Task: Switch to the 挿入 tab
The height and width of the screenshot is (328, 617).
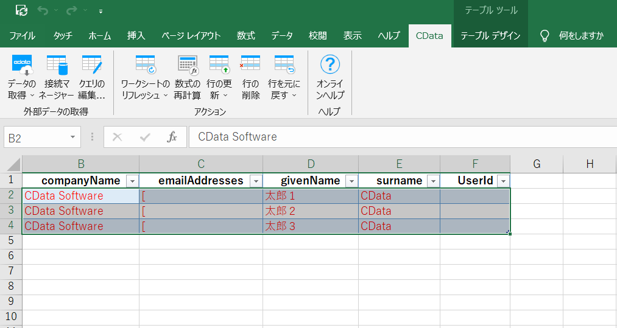Action: pyautogui.click(x=136, y=36)
